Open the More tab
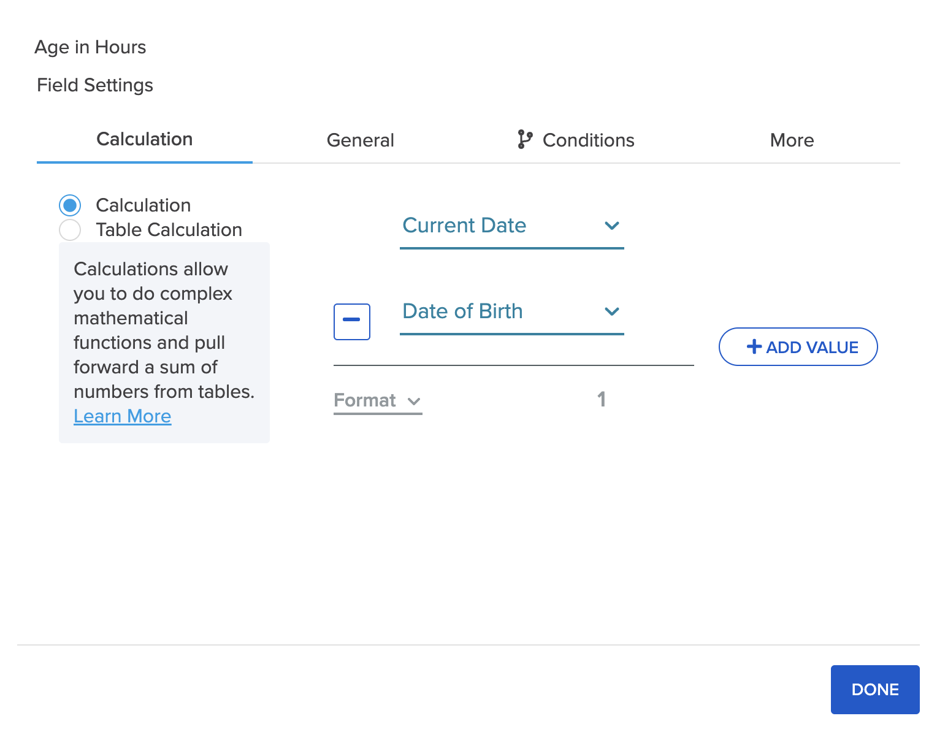The height and width of the screenshot is (732, 937). pos(792,140)
